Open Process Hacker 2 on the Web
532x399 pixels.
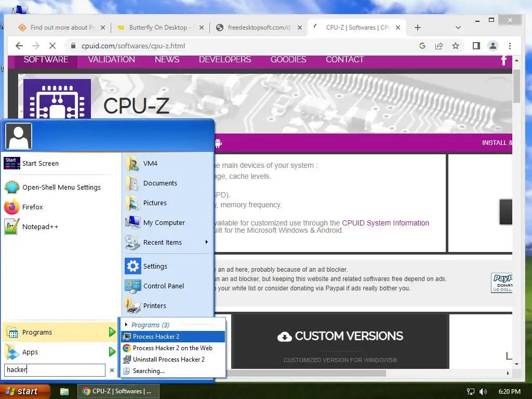coord(172,348)
